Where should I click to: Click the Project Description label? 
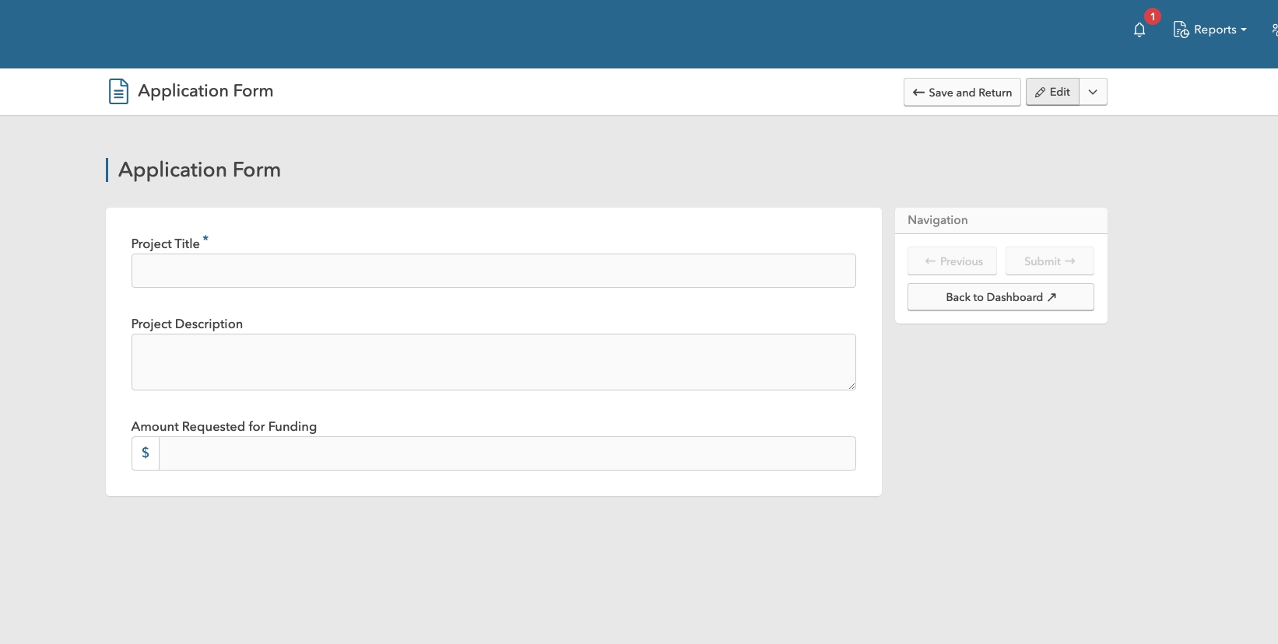pyautogui.click(x=187, y=324)
